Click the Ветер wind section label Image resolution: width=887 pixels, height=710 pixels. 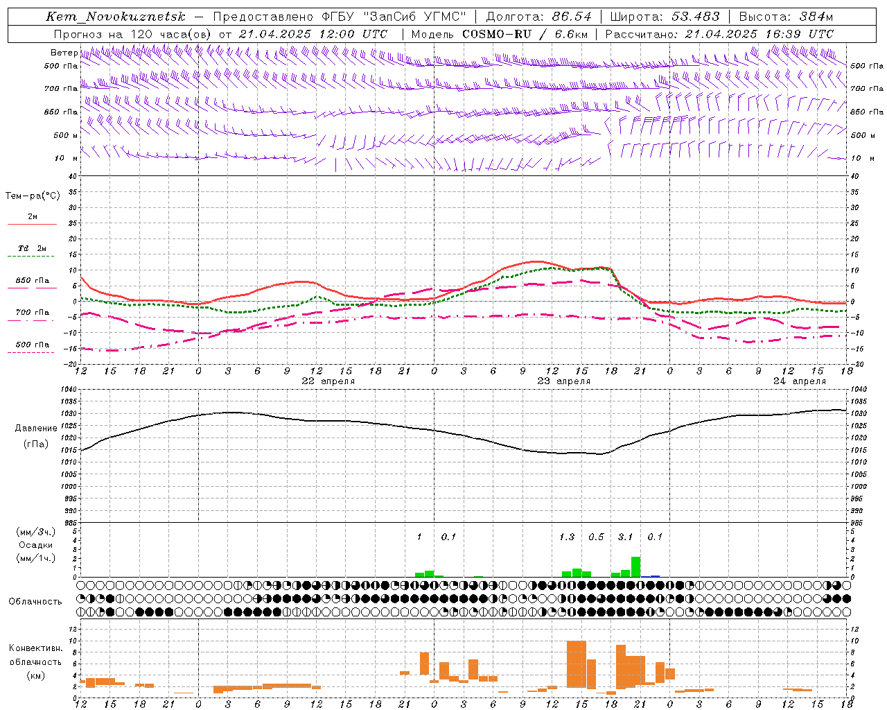click(64, 53)
